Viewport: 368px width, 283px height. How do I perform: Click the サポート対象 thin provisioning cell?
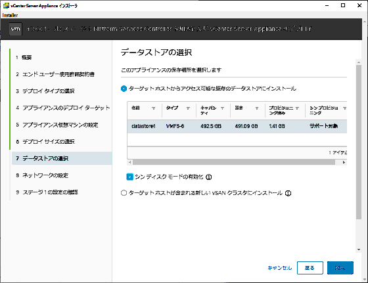[323, 126]
